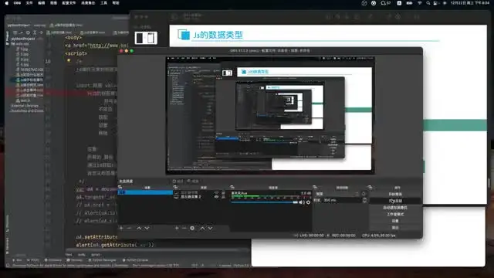Click the bottom exit button in controls
494x278 pixels.
click(x=395, y=227)
